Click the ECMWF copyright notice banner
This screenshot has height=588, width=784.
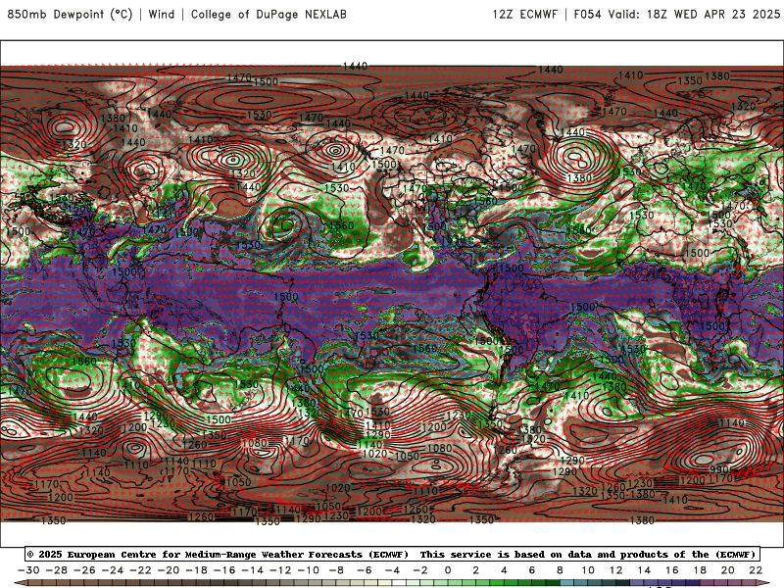click(x=392, y=554)
